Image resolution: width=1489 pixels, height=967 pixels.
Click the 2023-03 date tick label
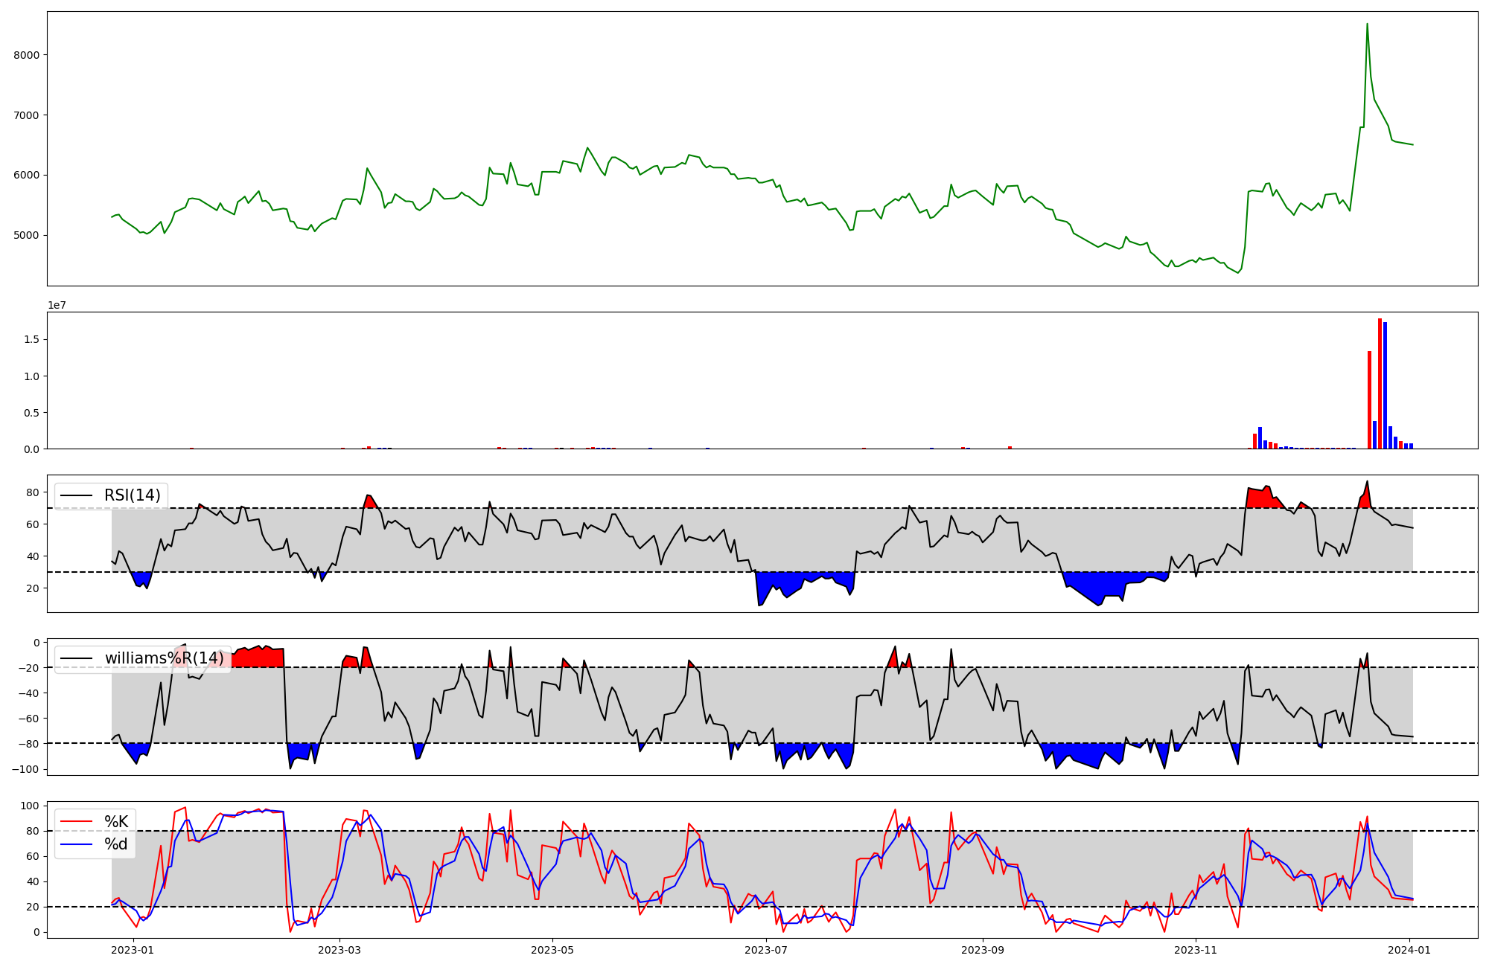coord(339,950)
